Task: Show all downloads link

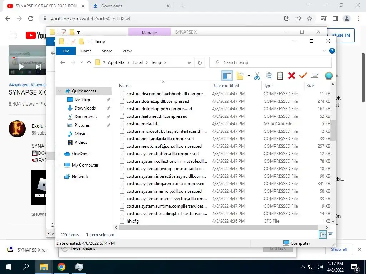Action: 339,249
